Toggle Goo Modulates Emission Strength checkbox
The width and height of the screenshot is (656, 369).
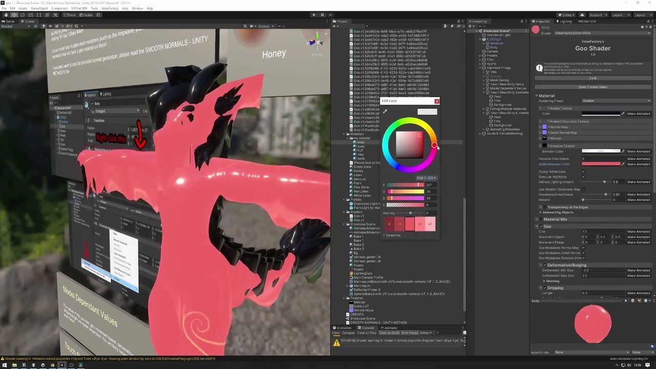coord(583,258)
